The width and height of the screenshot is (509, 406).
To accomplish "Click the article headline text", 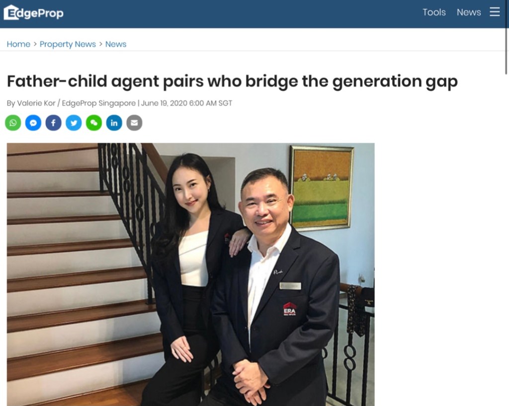I will [x=233, y=81].
